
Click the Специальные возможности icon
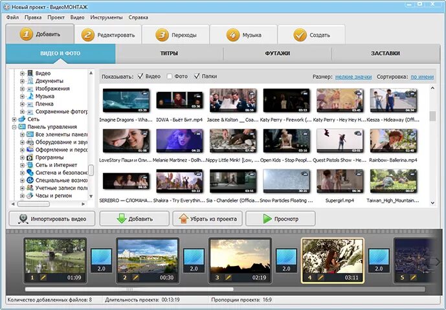tap(30, 181)
